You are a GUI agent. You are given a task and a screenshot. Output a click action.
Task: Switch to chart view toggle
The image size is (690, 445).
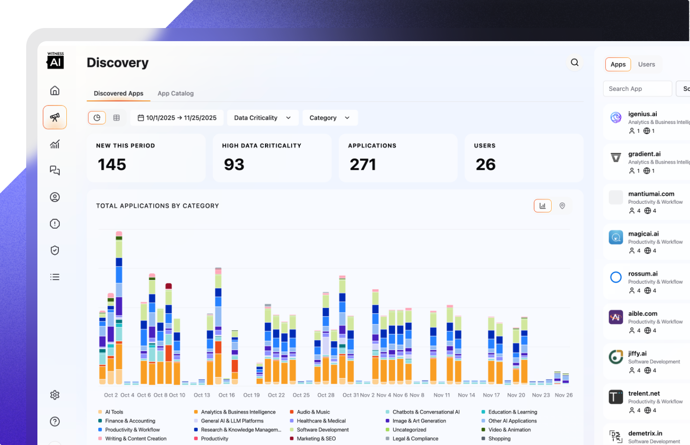97,118
